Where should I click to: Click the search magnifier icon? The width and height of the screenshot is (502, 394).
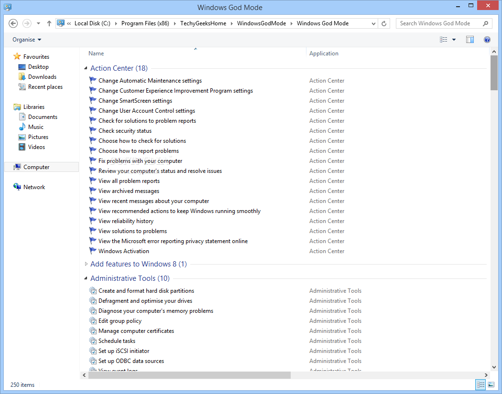pyautogui.click(x=485, y=23)
